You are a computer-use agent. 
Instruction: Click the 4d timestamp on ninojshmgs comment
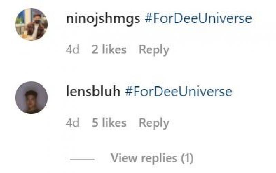tap(72, 50)
